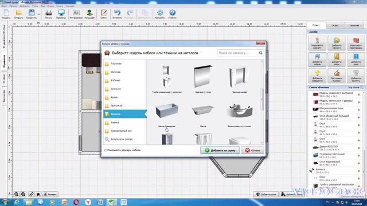The image size is (367, 206).
Task: Toggle visibility dot for Стол журнальный
Action: (x=359, y=163)
